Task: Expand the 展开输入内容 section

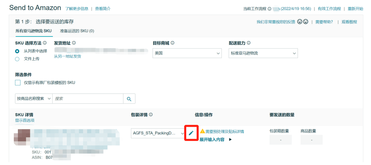Action: tap(216, 140)
